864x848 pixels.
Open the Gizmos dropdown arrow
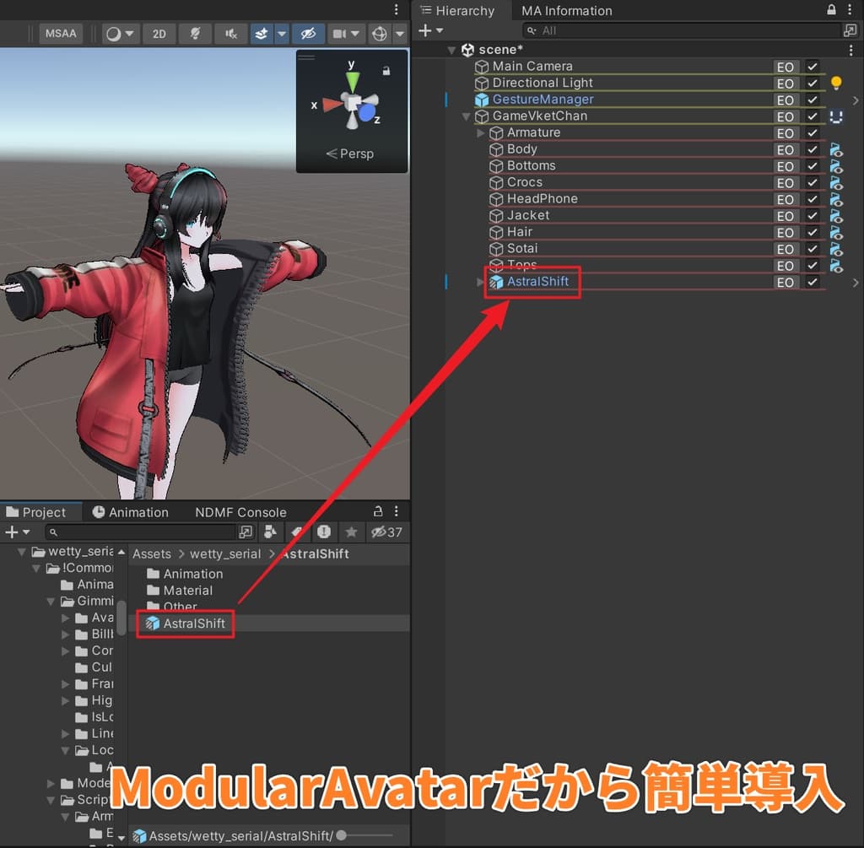pos(400,34)
